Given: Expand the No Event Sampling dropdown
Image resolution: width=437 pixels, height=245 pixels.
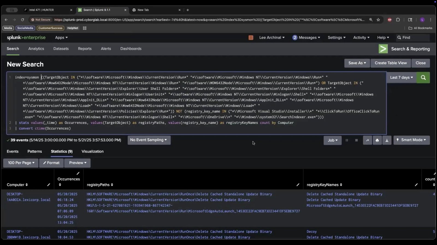Looking at the screenshot, I should 149,140.
